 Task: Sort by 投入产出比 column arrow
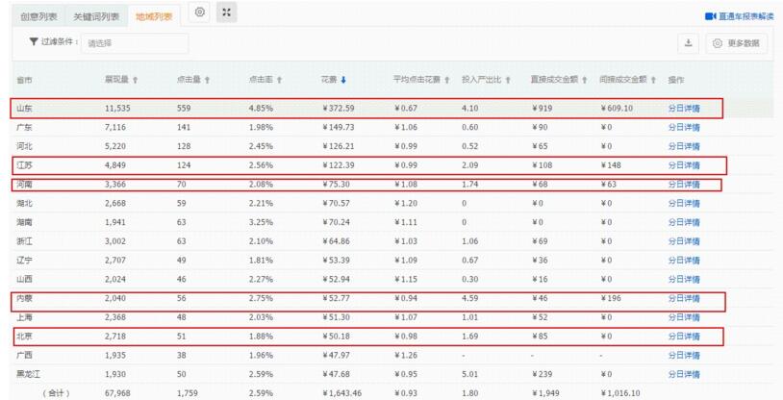pos(508,80)
